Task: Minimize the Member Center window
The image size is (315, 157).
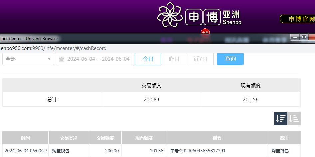Action: click(295, 37)
